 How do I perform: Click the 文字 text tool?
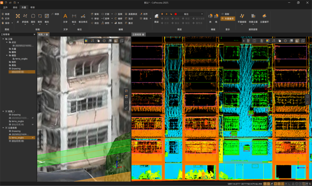(65, 16)
